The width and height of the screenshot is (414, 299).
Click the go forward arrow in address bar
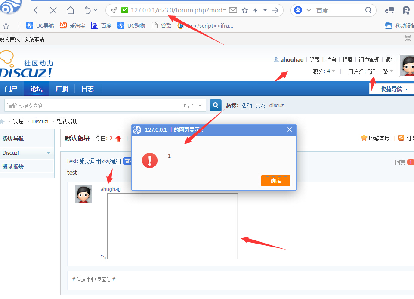(x=275, y=10)
